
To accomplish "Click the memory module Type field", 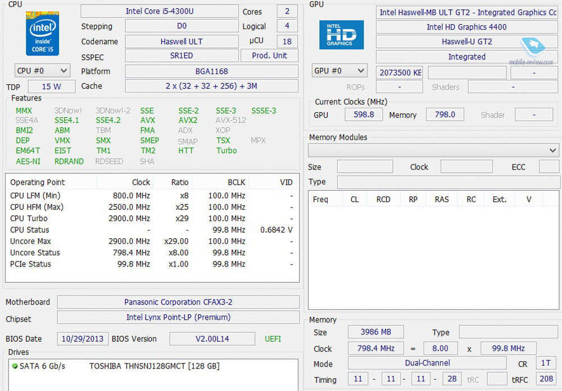I will point(448,182).
